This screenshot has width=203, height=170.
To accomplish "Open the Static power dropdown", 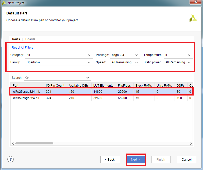I will point(178,62).
